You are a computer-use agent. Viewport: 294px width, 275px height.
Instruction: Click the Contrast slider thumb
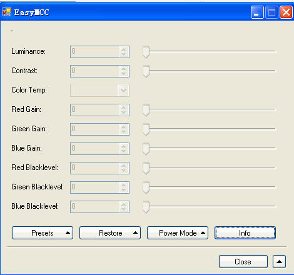[146, 71]
